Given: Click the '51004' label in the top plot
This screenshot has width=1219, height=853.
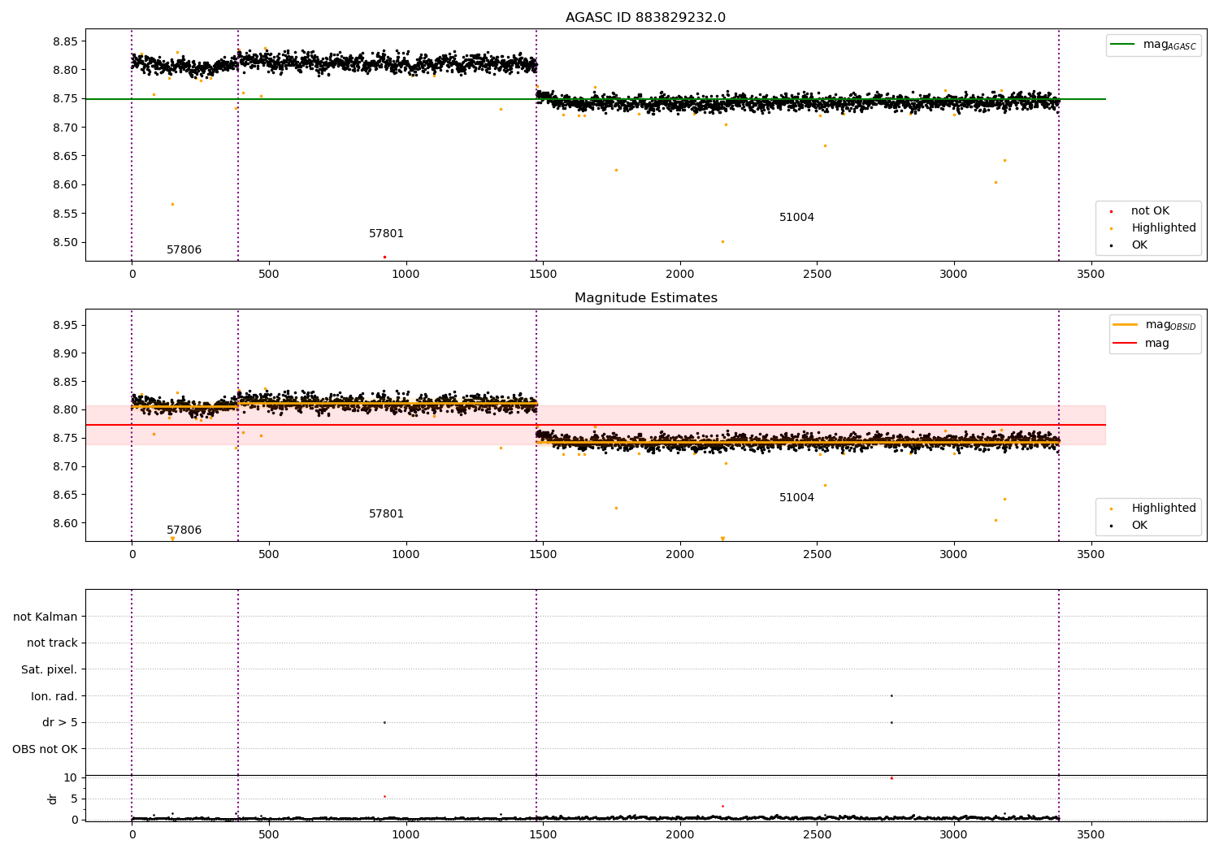Looking at the screenshot, I should (x=796, y=218).
